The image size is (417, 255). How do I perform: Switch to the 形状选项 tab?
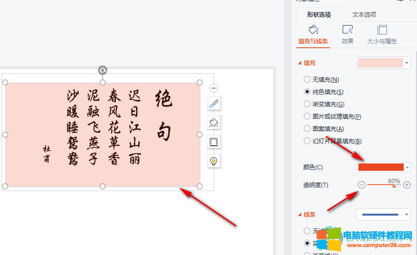319,15
